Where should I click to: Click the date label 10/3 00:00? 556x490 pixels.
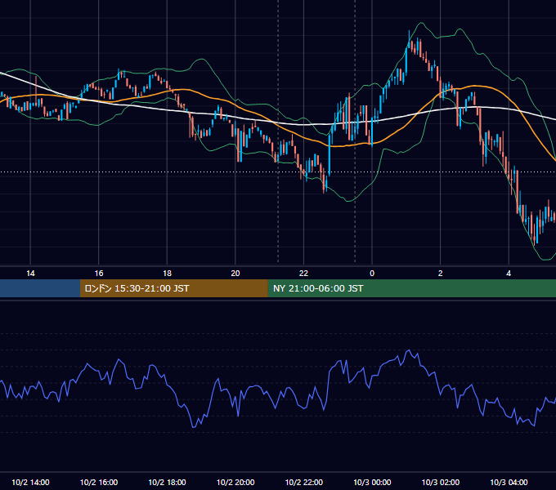pyautogui.click(x=372, y=482)
